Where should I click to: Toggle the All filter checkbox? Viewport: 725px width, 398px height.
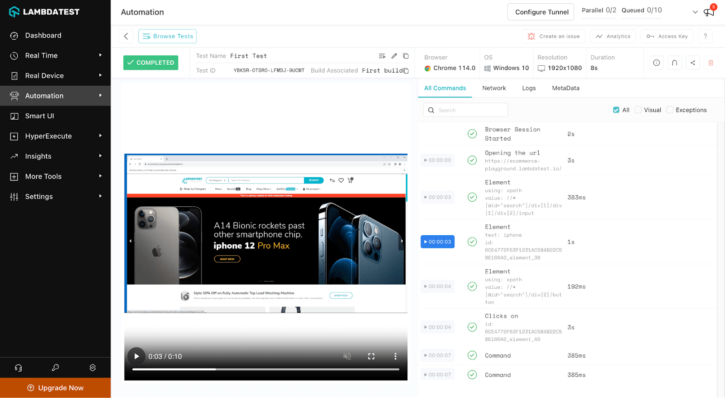[616, 110]
